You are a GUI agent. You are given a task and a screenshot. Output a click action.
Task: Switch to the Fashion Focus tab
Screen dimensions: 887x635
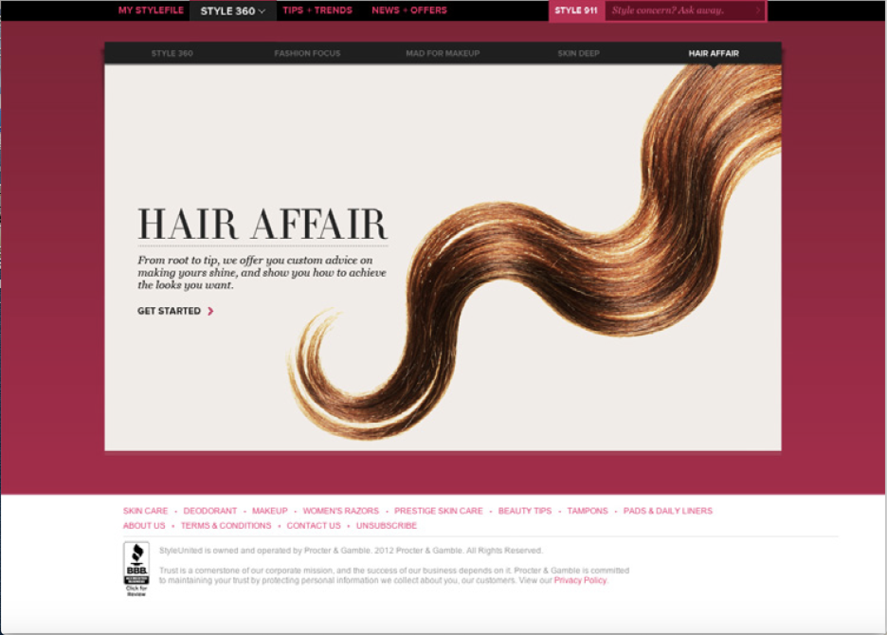pyautogui.click(x=307, y=54)
